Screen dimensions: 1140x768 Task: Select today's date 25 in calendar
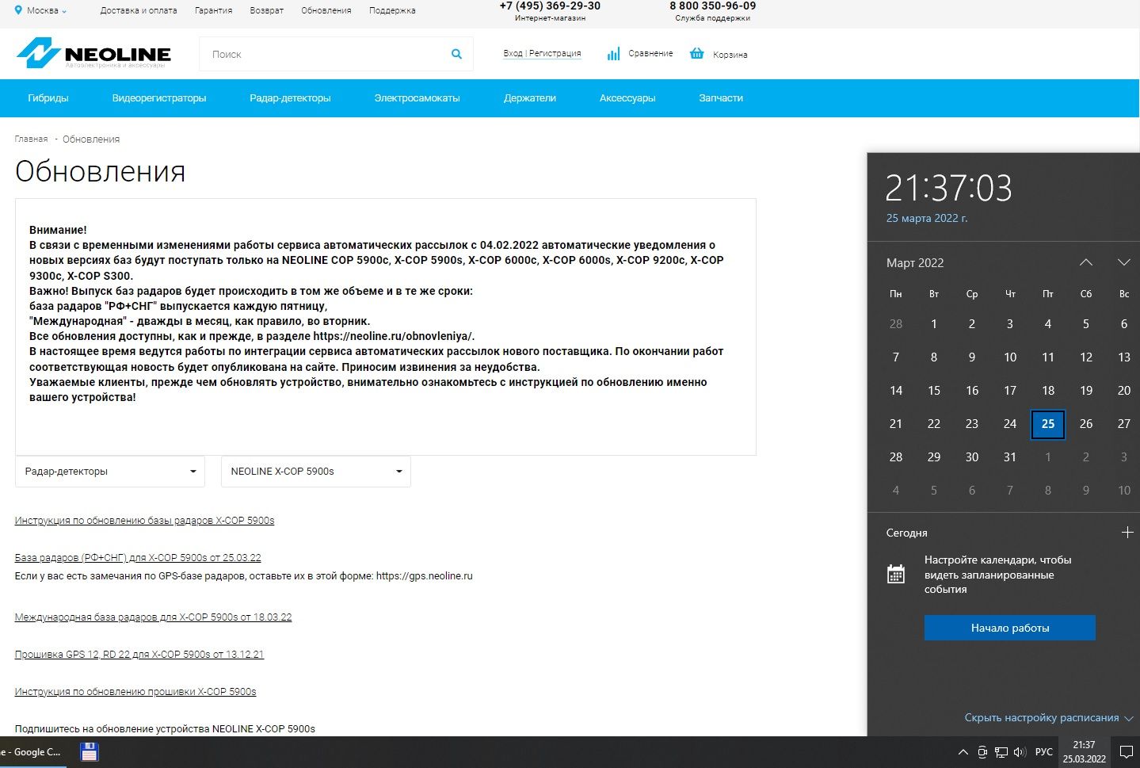[x=1048, y=424]
